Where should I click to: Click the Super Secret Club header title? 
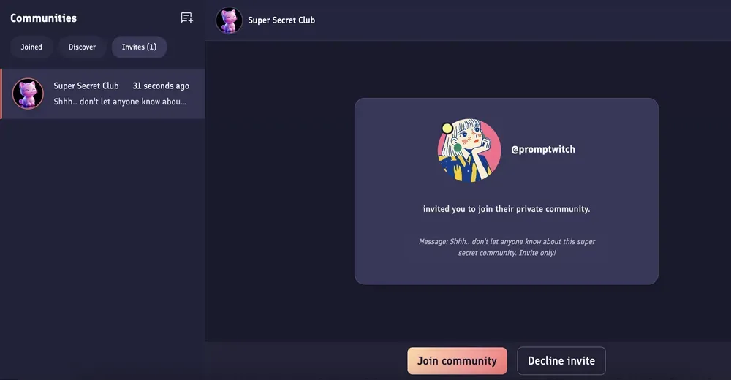pyautogui.click(x=281, y=20)
